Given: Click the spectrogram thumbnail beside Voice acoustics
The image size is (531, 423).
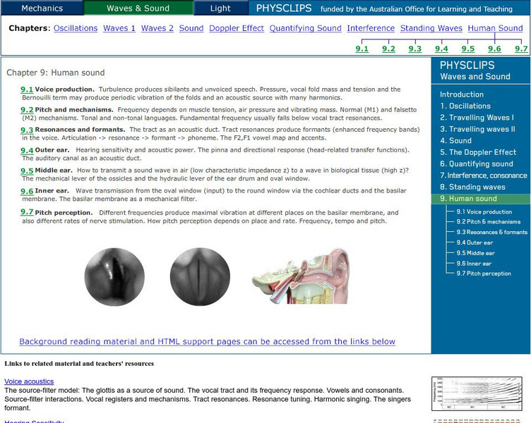Looking at the screenshot, I should pyautogui.click(x=477, y=394).
